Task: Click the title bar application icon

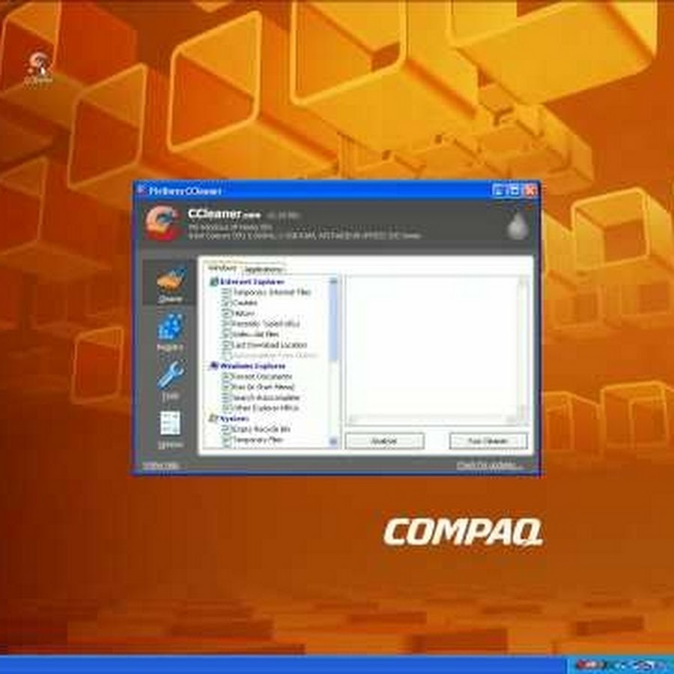Action: click(x=141, y=190)
